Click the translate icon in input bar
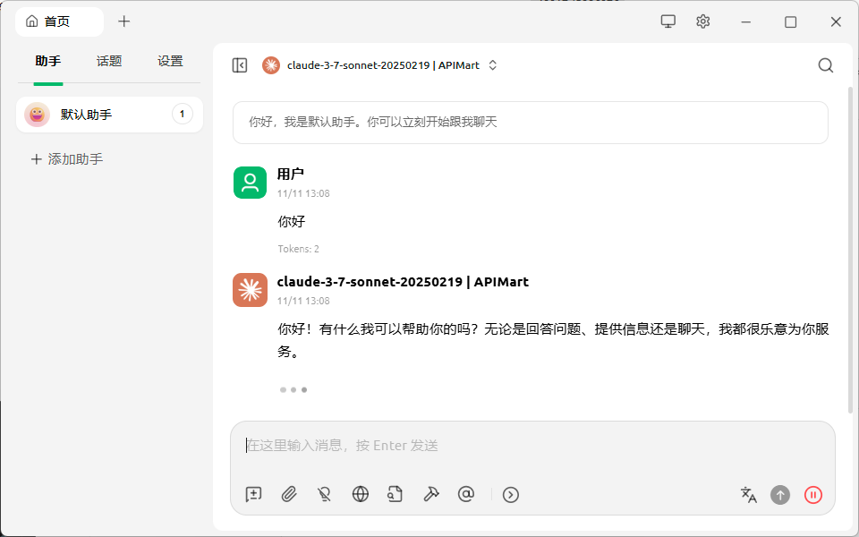 pyautogui.click(x=748, y=495)
